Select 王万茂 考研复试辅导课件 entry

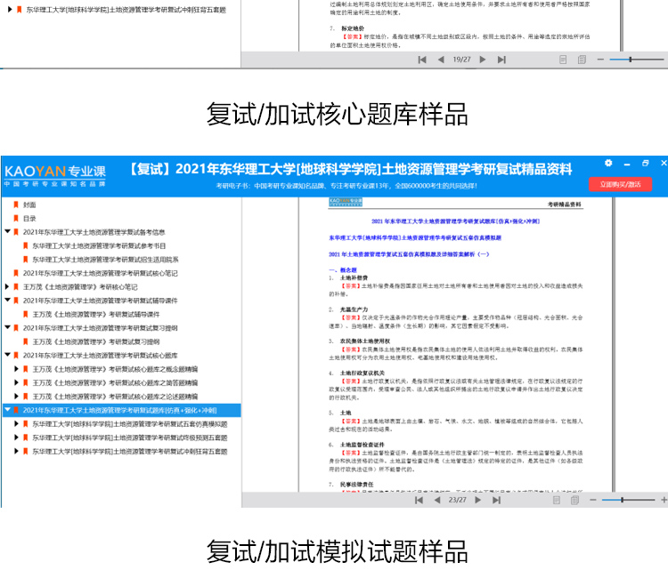(x=96, y=314)
